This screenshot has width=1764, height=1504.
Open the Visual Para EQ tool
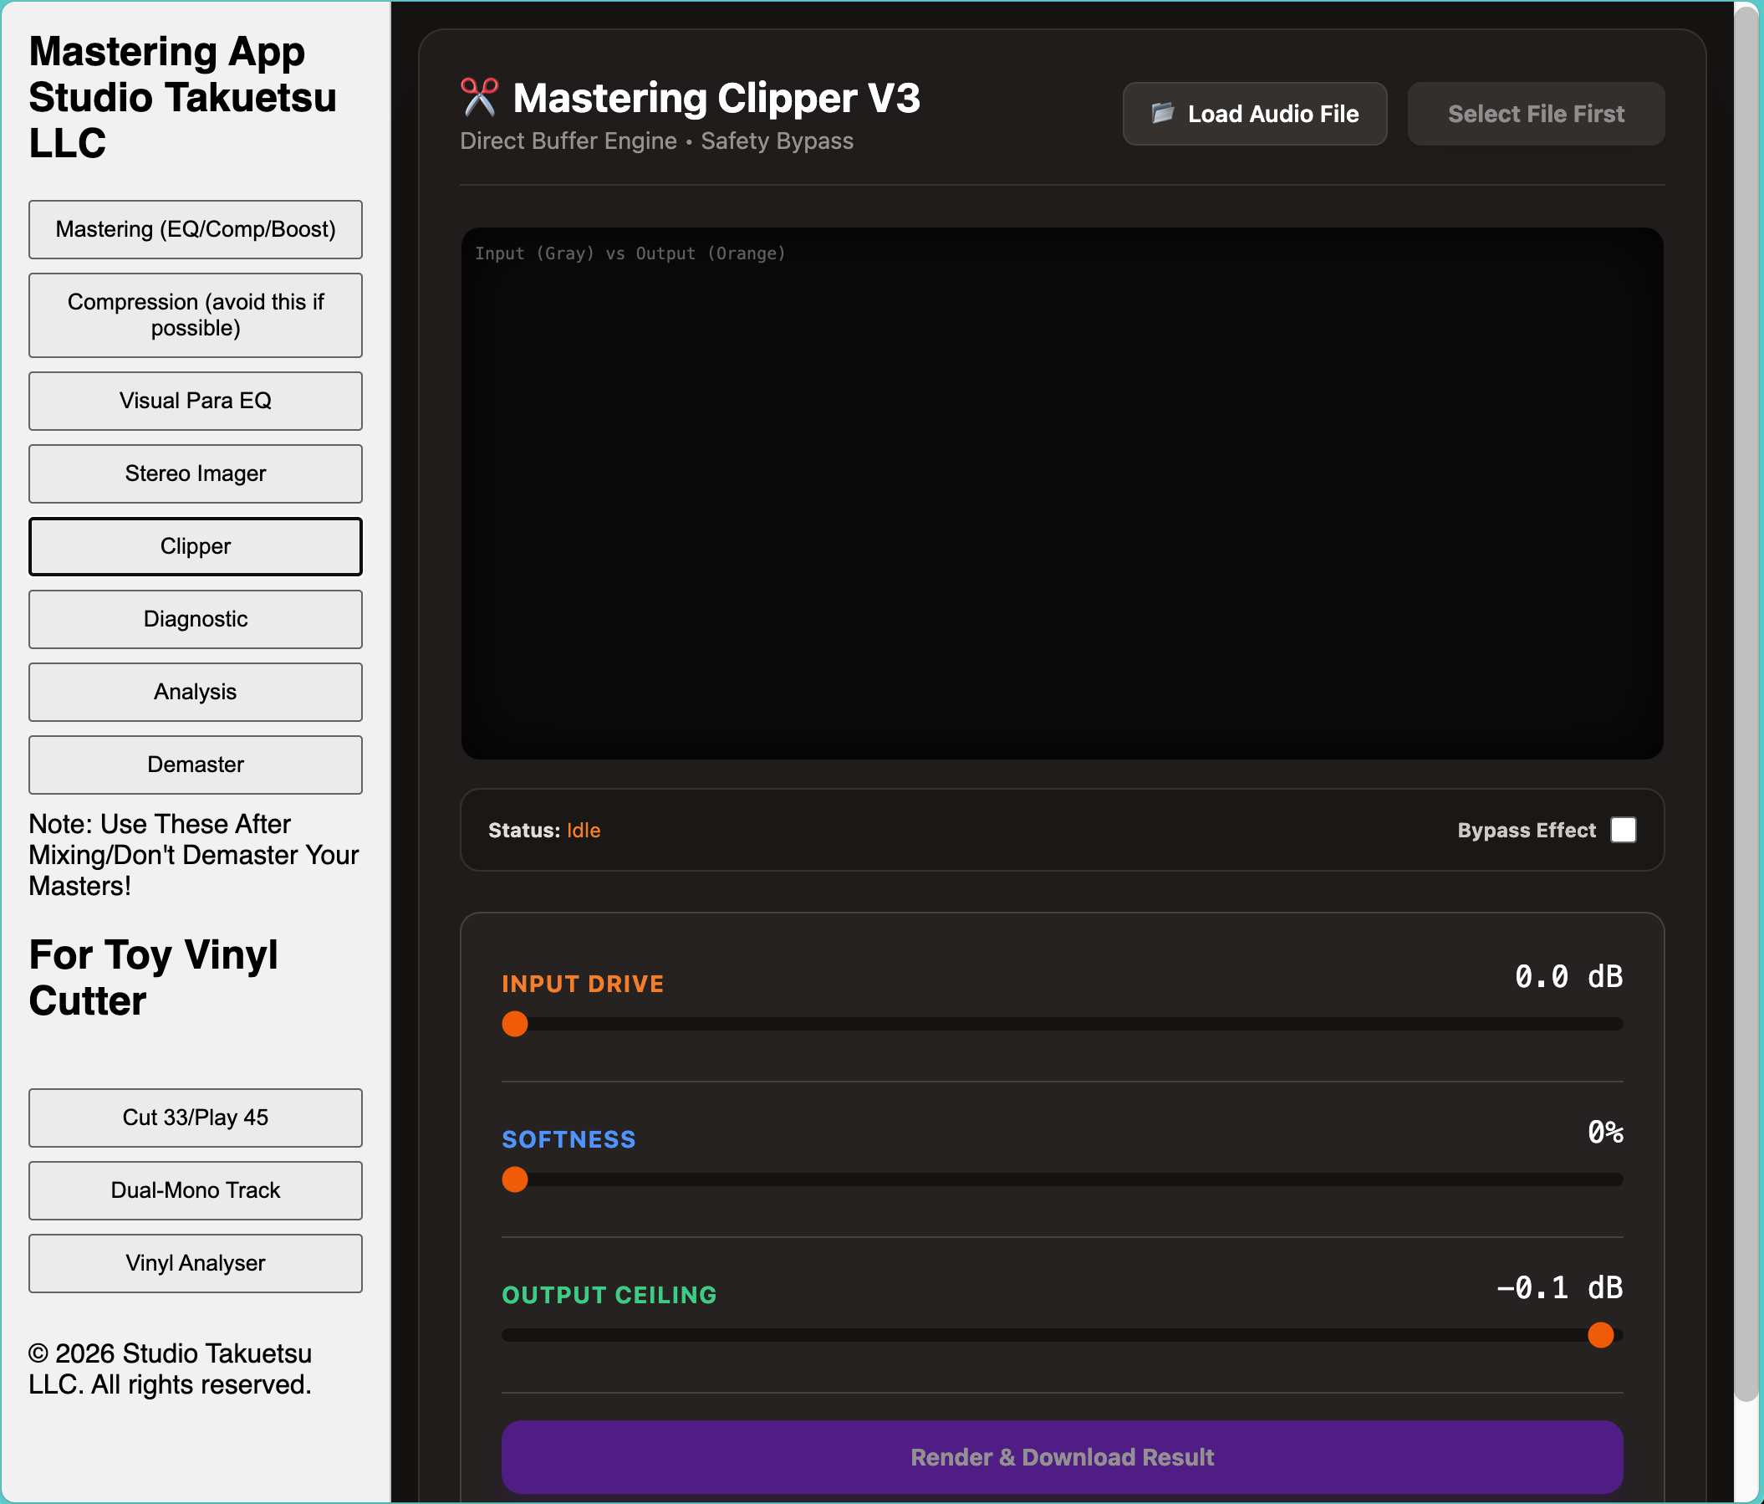click(195, 401)
